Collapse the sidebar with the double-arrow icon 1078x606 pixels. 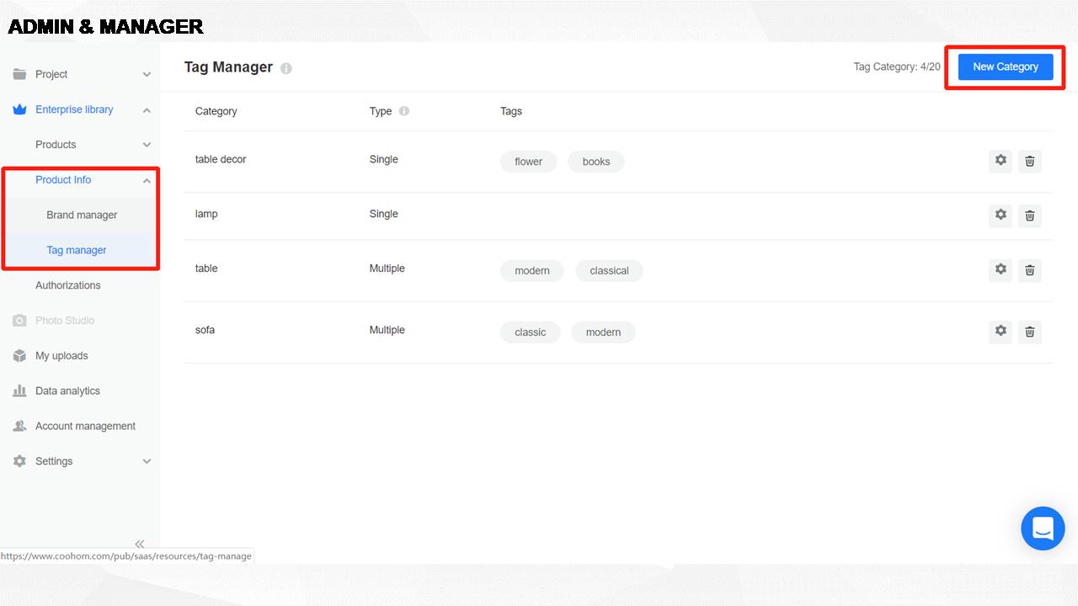pyautogui.click(x=140, y=544)
